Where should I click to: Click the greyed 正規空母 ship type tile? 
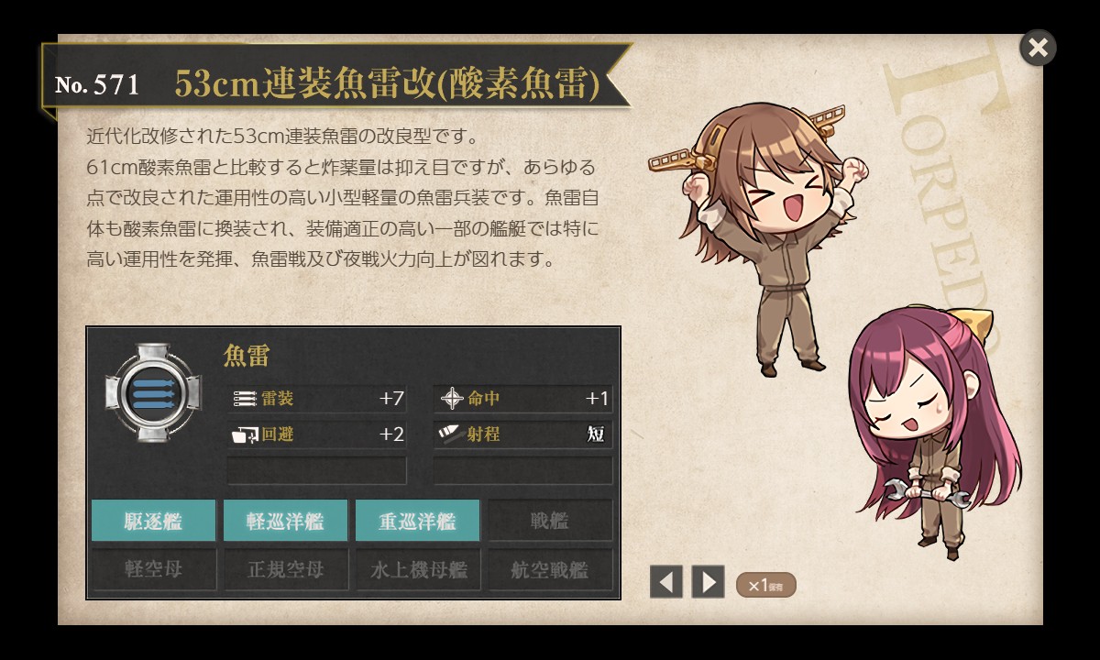[x=286, y=569]
